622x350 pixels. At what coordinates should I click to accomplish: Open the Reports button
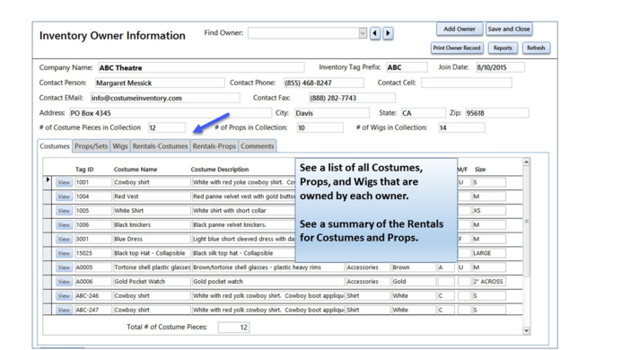[503, 48]
